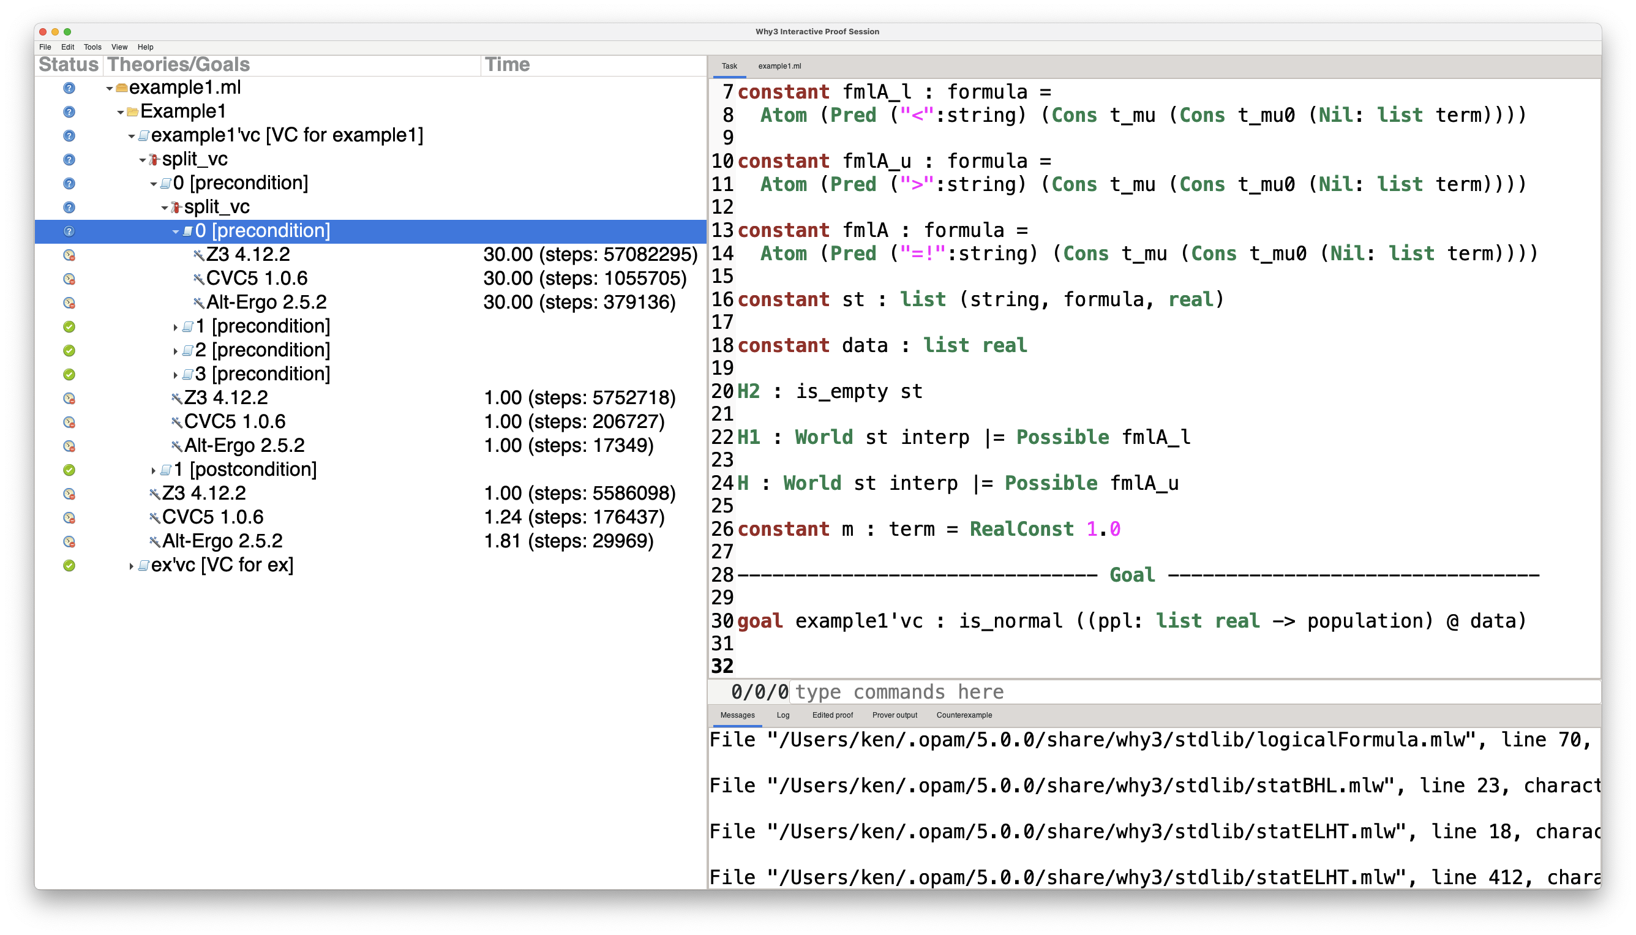Click green valid status of ex'vc goal

[69, 566]
